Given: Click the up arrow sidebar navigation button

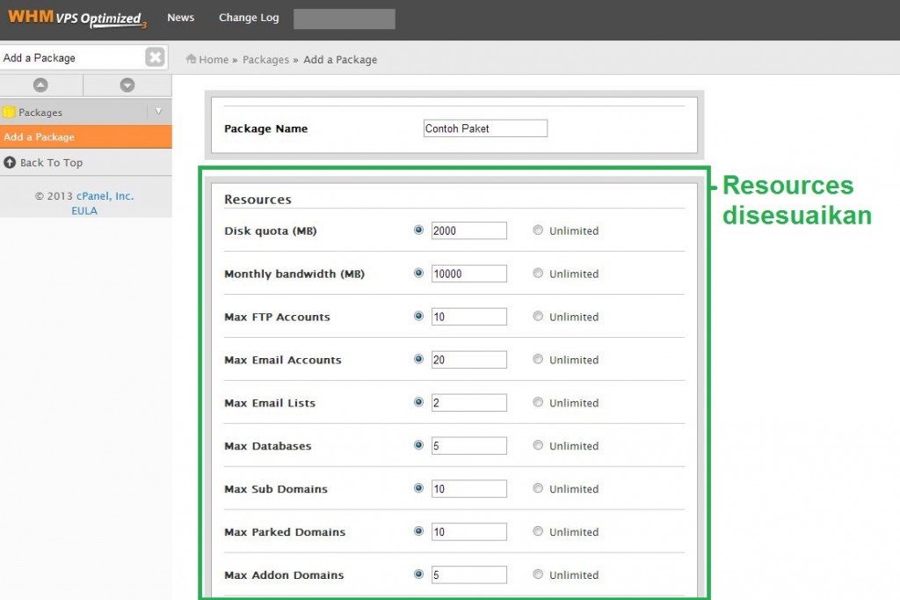Looking at the screenshot, I should coord(41,84).
